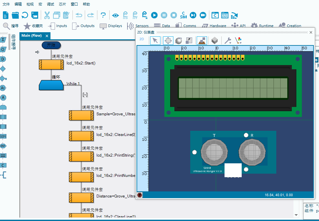The width and height of the screenshot is (319, 221).
Task: Collapse the While 1 loop branch
Action: (85, 95)
